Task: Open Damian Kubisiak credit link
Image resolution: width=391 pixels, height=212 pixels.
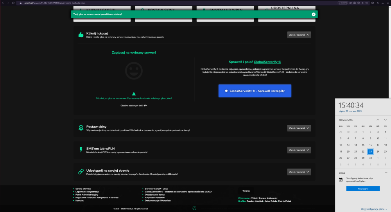Action: click(x=255, y=201)
